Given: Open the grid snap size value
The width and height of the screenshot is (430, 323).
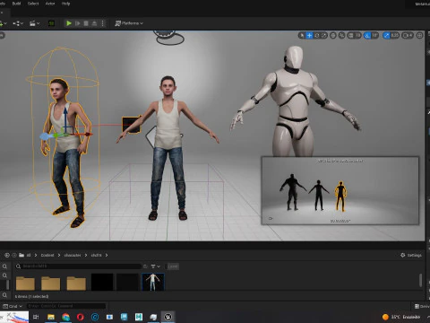Looking at the screenshot, I should (x=358, y=36).
